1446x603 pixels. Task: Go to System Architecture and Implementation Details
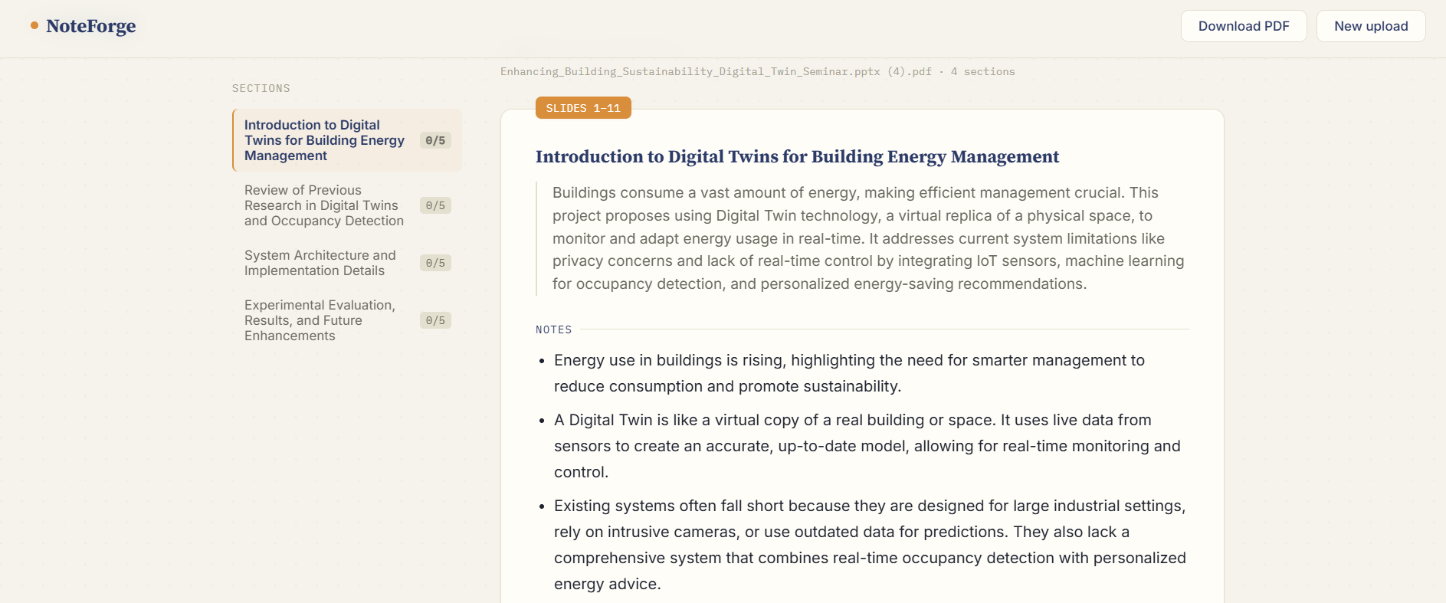tap(347, 263)
